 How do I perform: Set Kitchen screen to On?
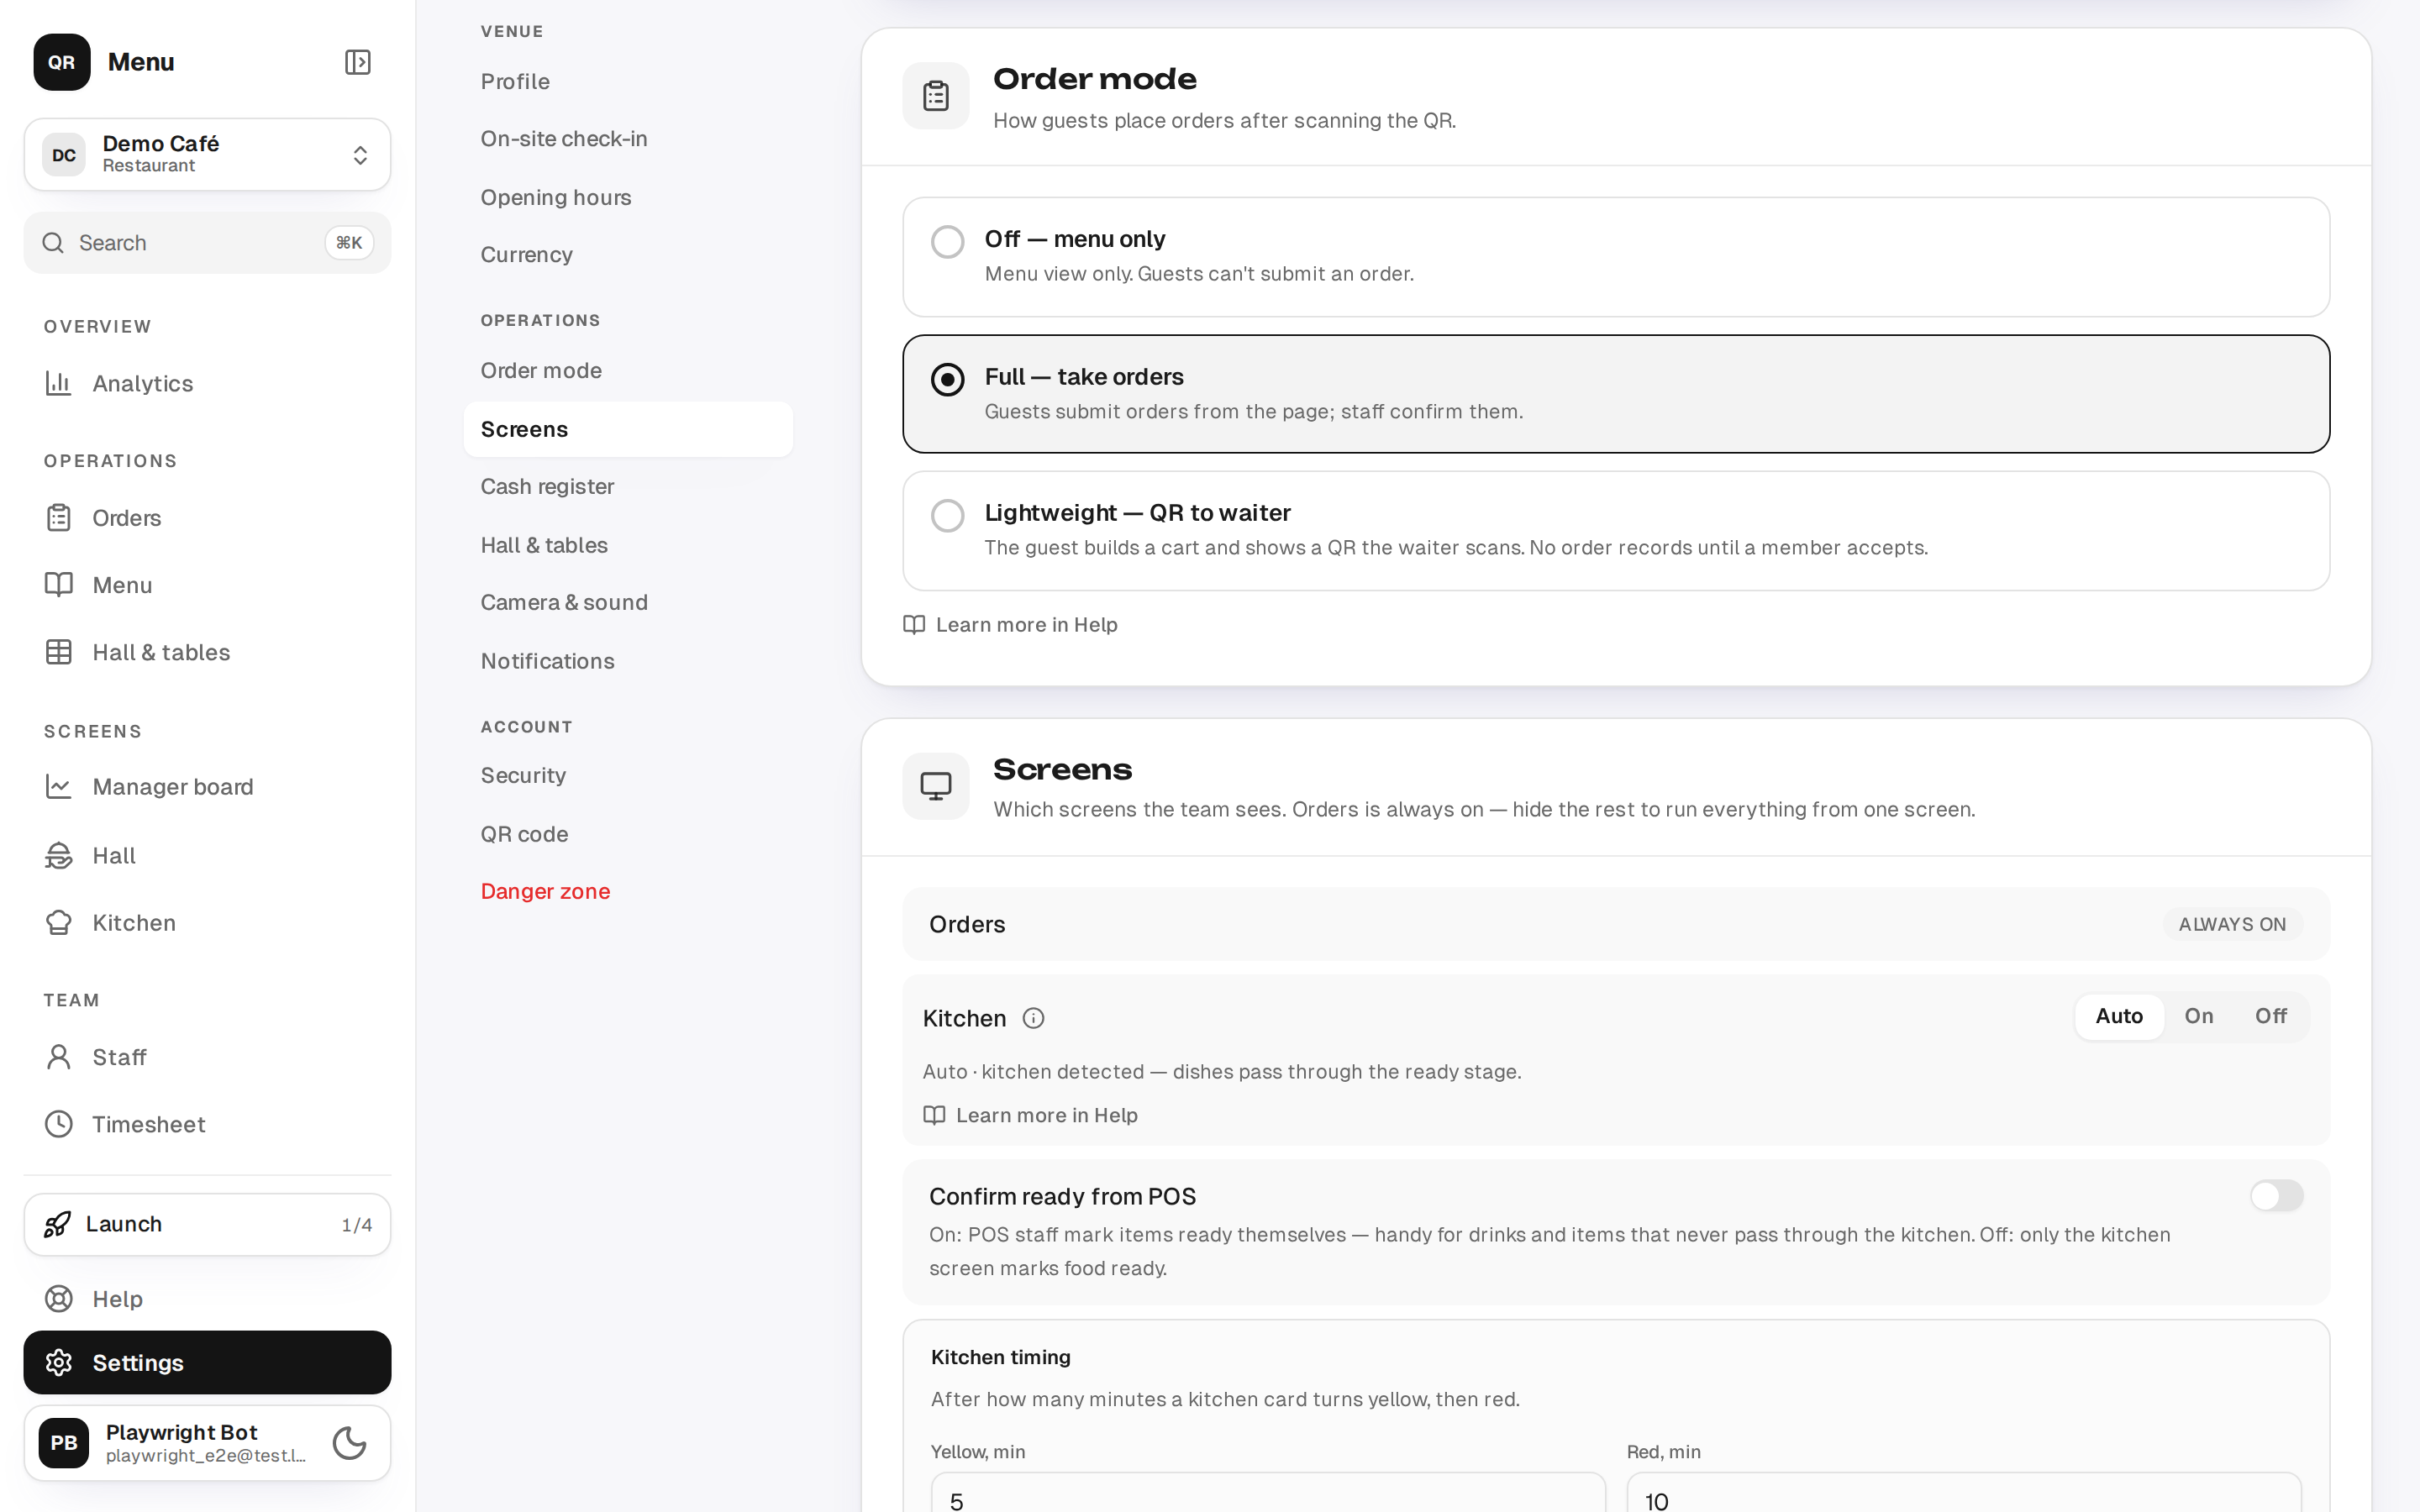pyautogui.click(x=2198, y=1016)
